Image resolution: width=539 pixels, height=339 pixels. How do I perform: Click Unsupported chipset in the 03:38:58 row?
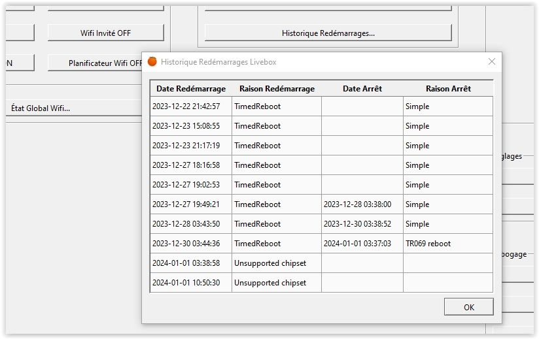click(270, 263)
